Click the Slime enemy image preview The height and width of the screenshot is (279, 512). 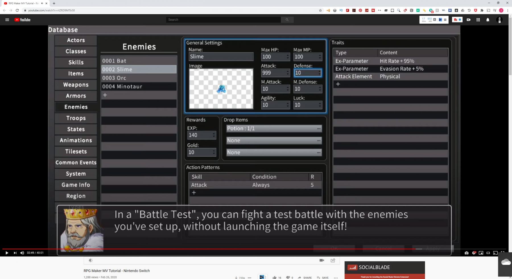(221, 89)
